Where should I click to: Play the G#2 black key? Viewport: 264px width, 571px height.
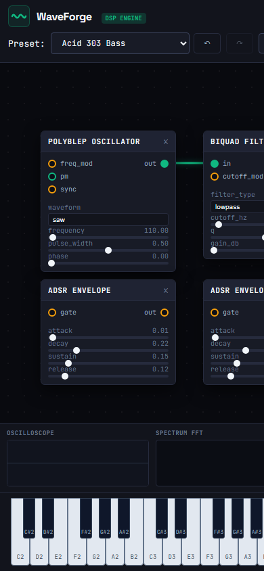pyautogui.click(x=105, y=518)
